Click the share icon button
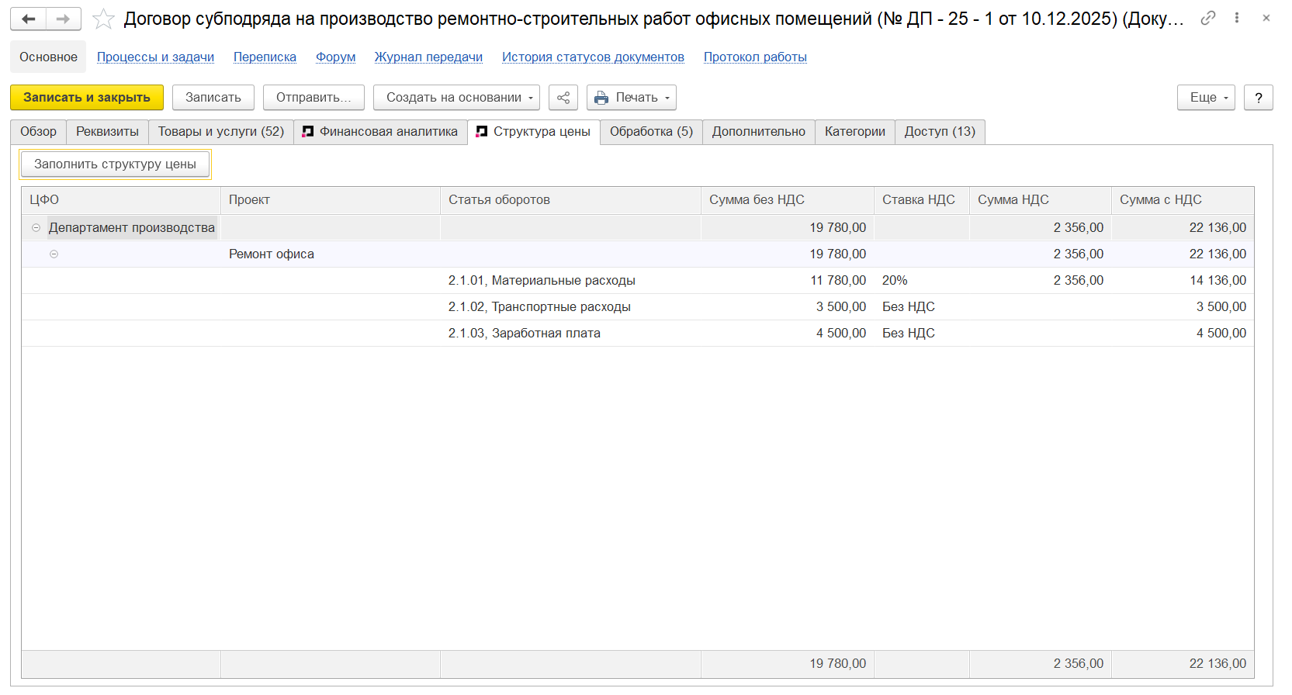Screen dimensions: 1292x695 click(563, 98)
